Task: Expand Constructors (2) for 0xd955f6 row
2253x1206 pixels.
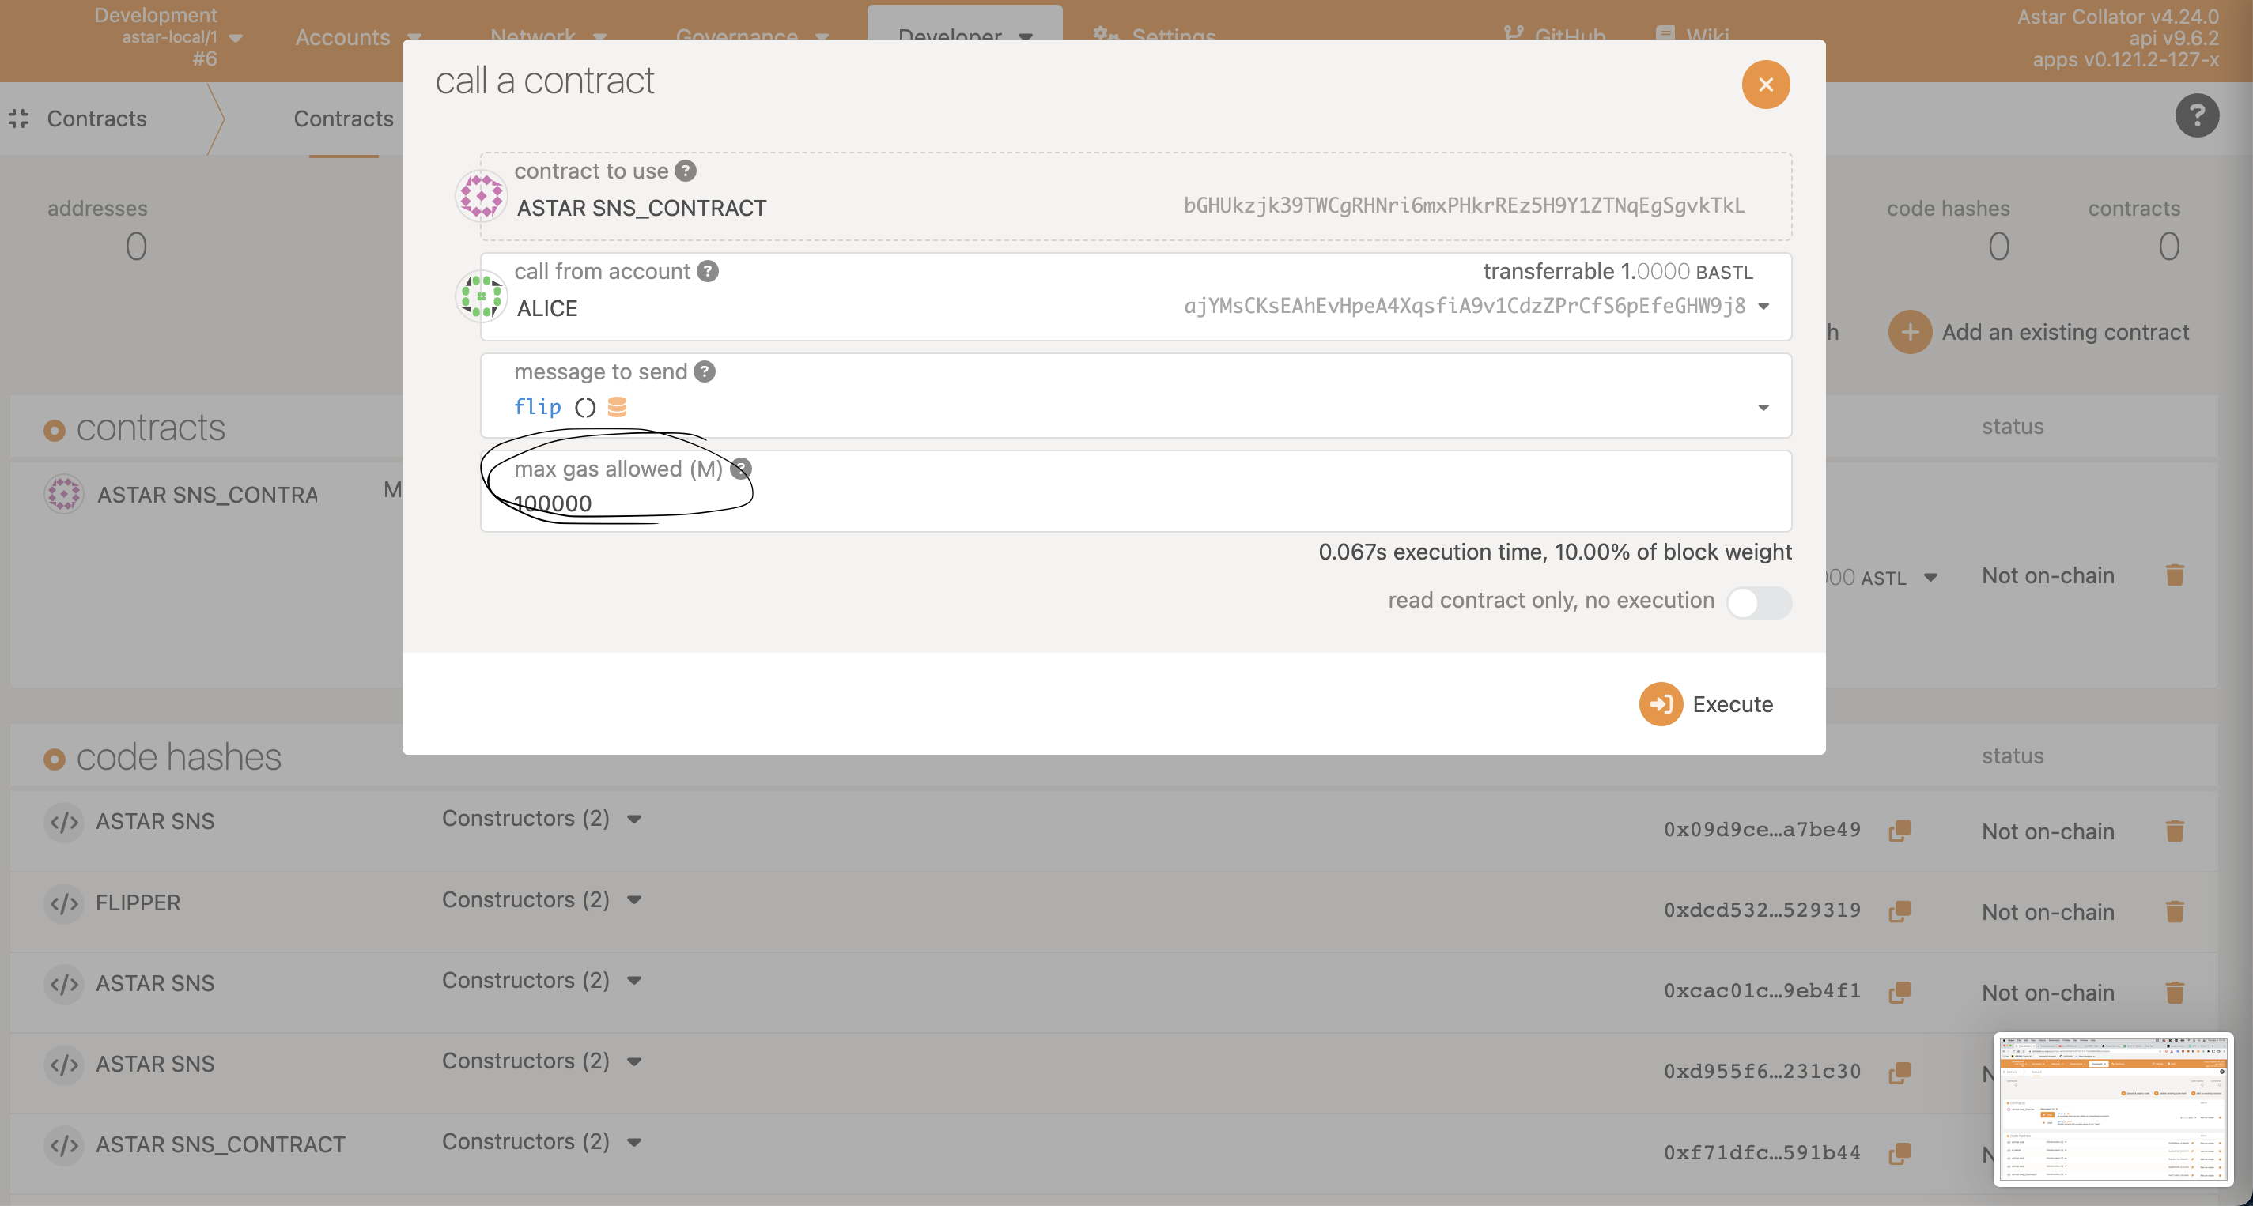Action: click(542, 1061)
